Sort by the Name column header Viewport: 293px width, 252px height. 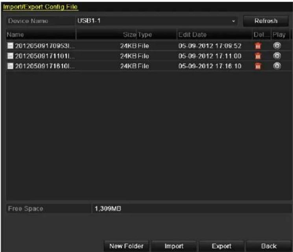pos(41,35)
